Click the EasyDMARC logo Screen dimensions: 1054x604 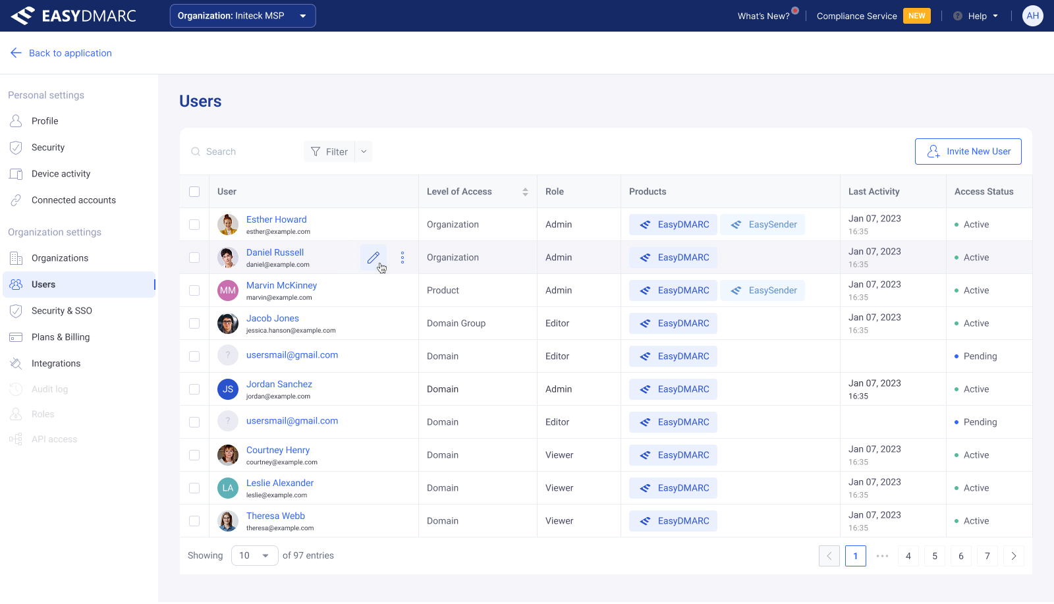pyautogui.click(x=73, y=16)
